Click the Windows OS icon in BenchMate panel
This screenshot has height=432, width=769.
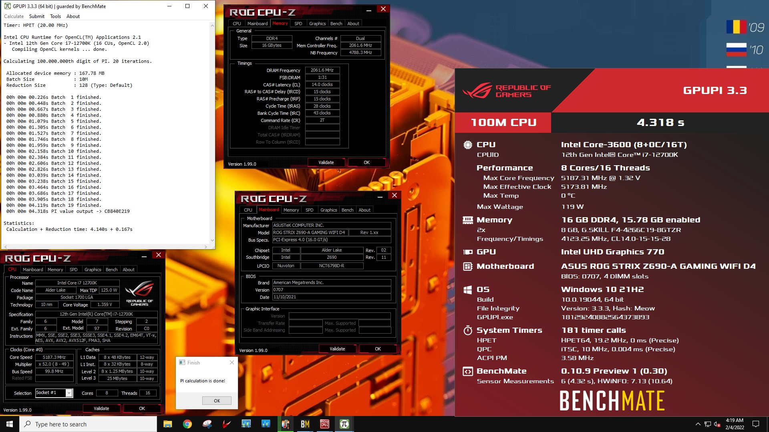[x=468, y=290]
